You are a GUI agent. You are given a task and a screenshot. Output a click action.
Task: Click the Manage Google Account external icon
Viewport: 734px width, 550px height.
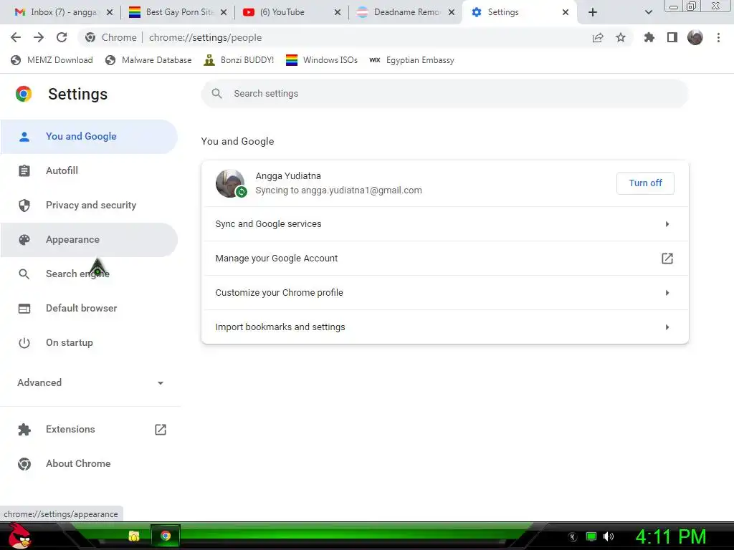(667, 258)
